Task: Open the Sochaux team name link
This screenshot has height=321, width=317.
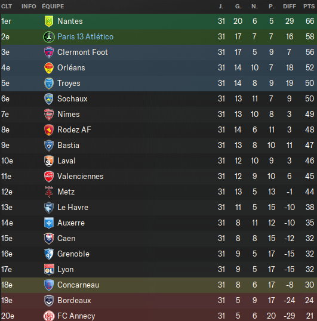Action: (x=72, y=99)
